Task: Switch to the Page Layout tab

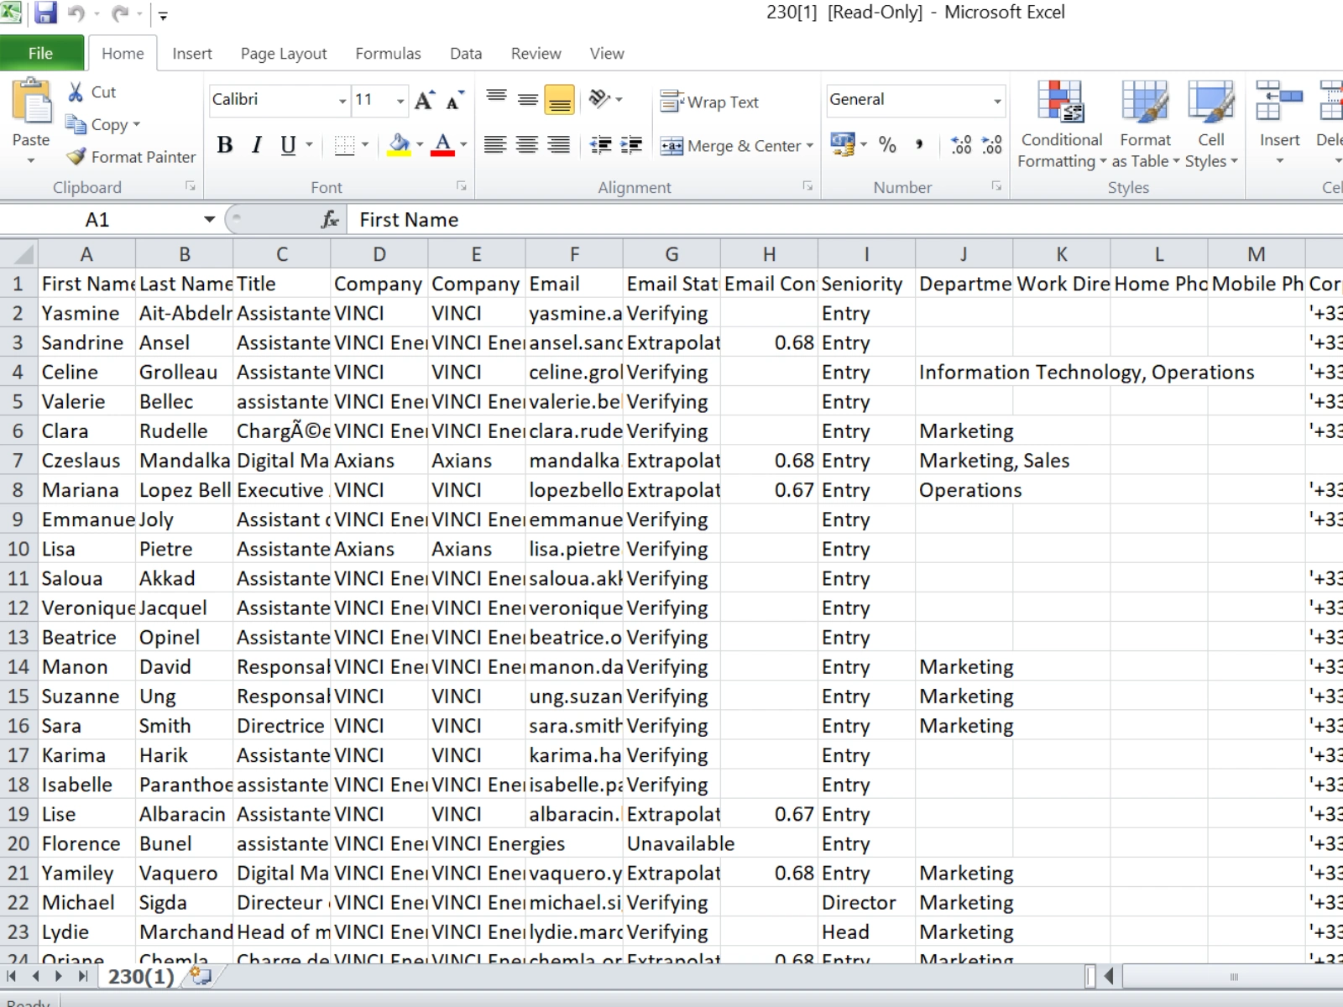Action: 284,54
